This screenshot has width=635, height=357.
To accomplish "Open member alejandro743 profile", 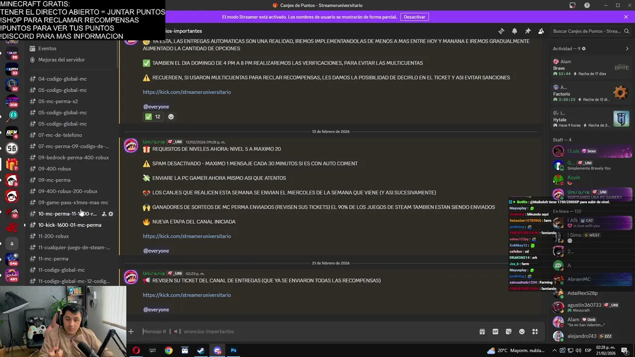I will tap(591, 336).
